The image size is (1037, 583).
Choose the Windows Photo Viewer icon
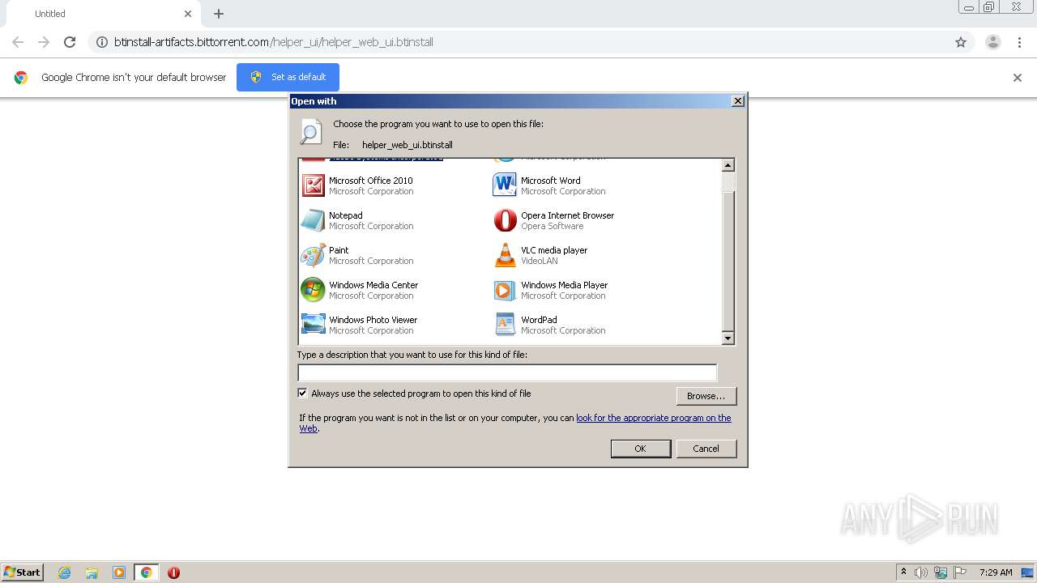click(313, 325)
